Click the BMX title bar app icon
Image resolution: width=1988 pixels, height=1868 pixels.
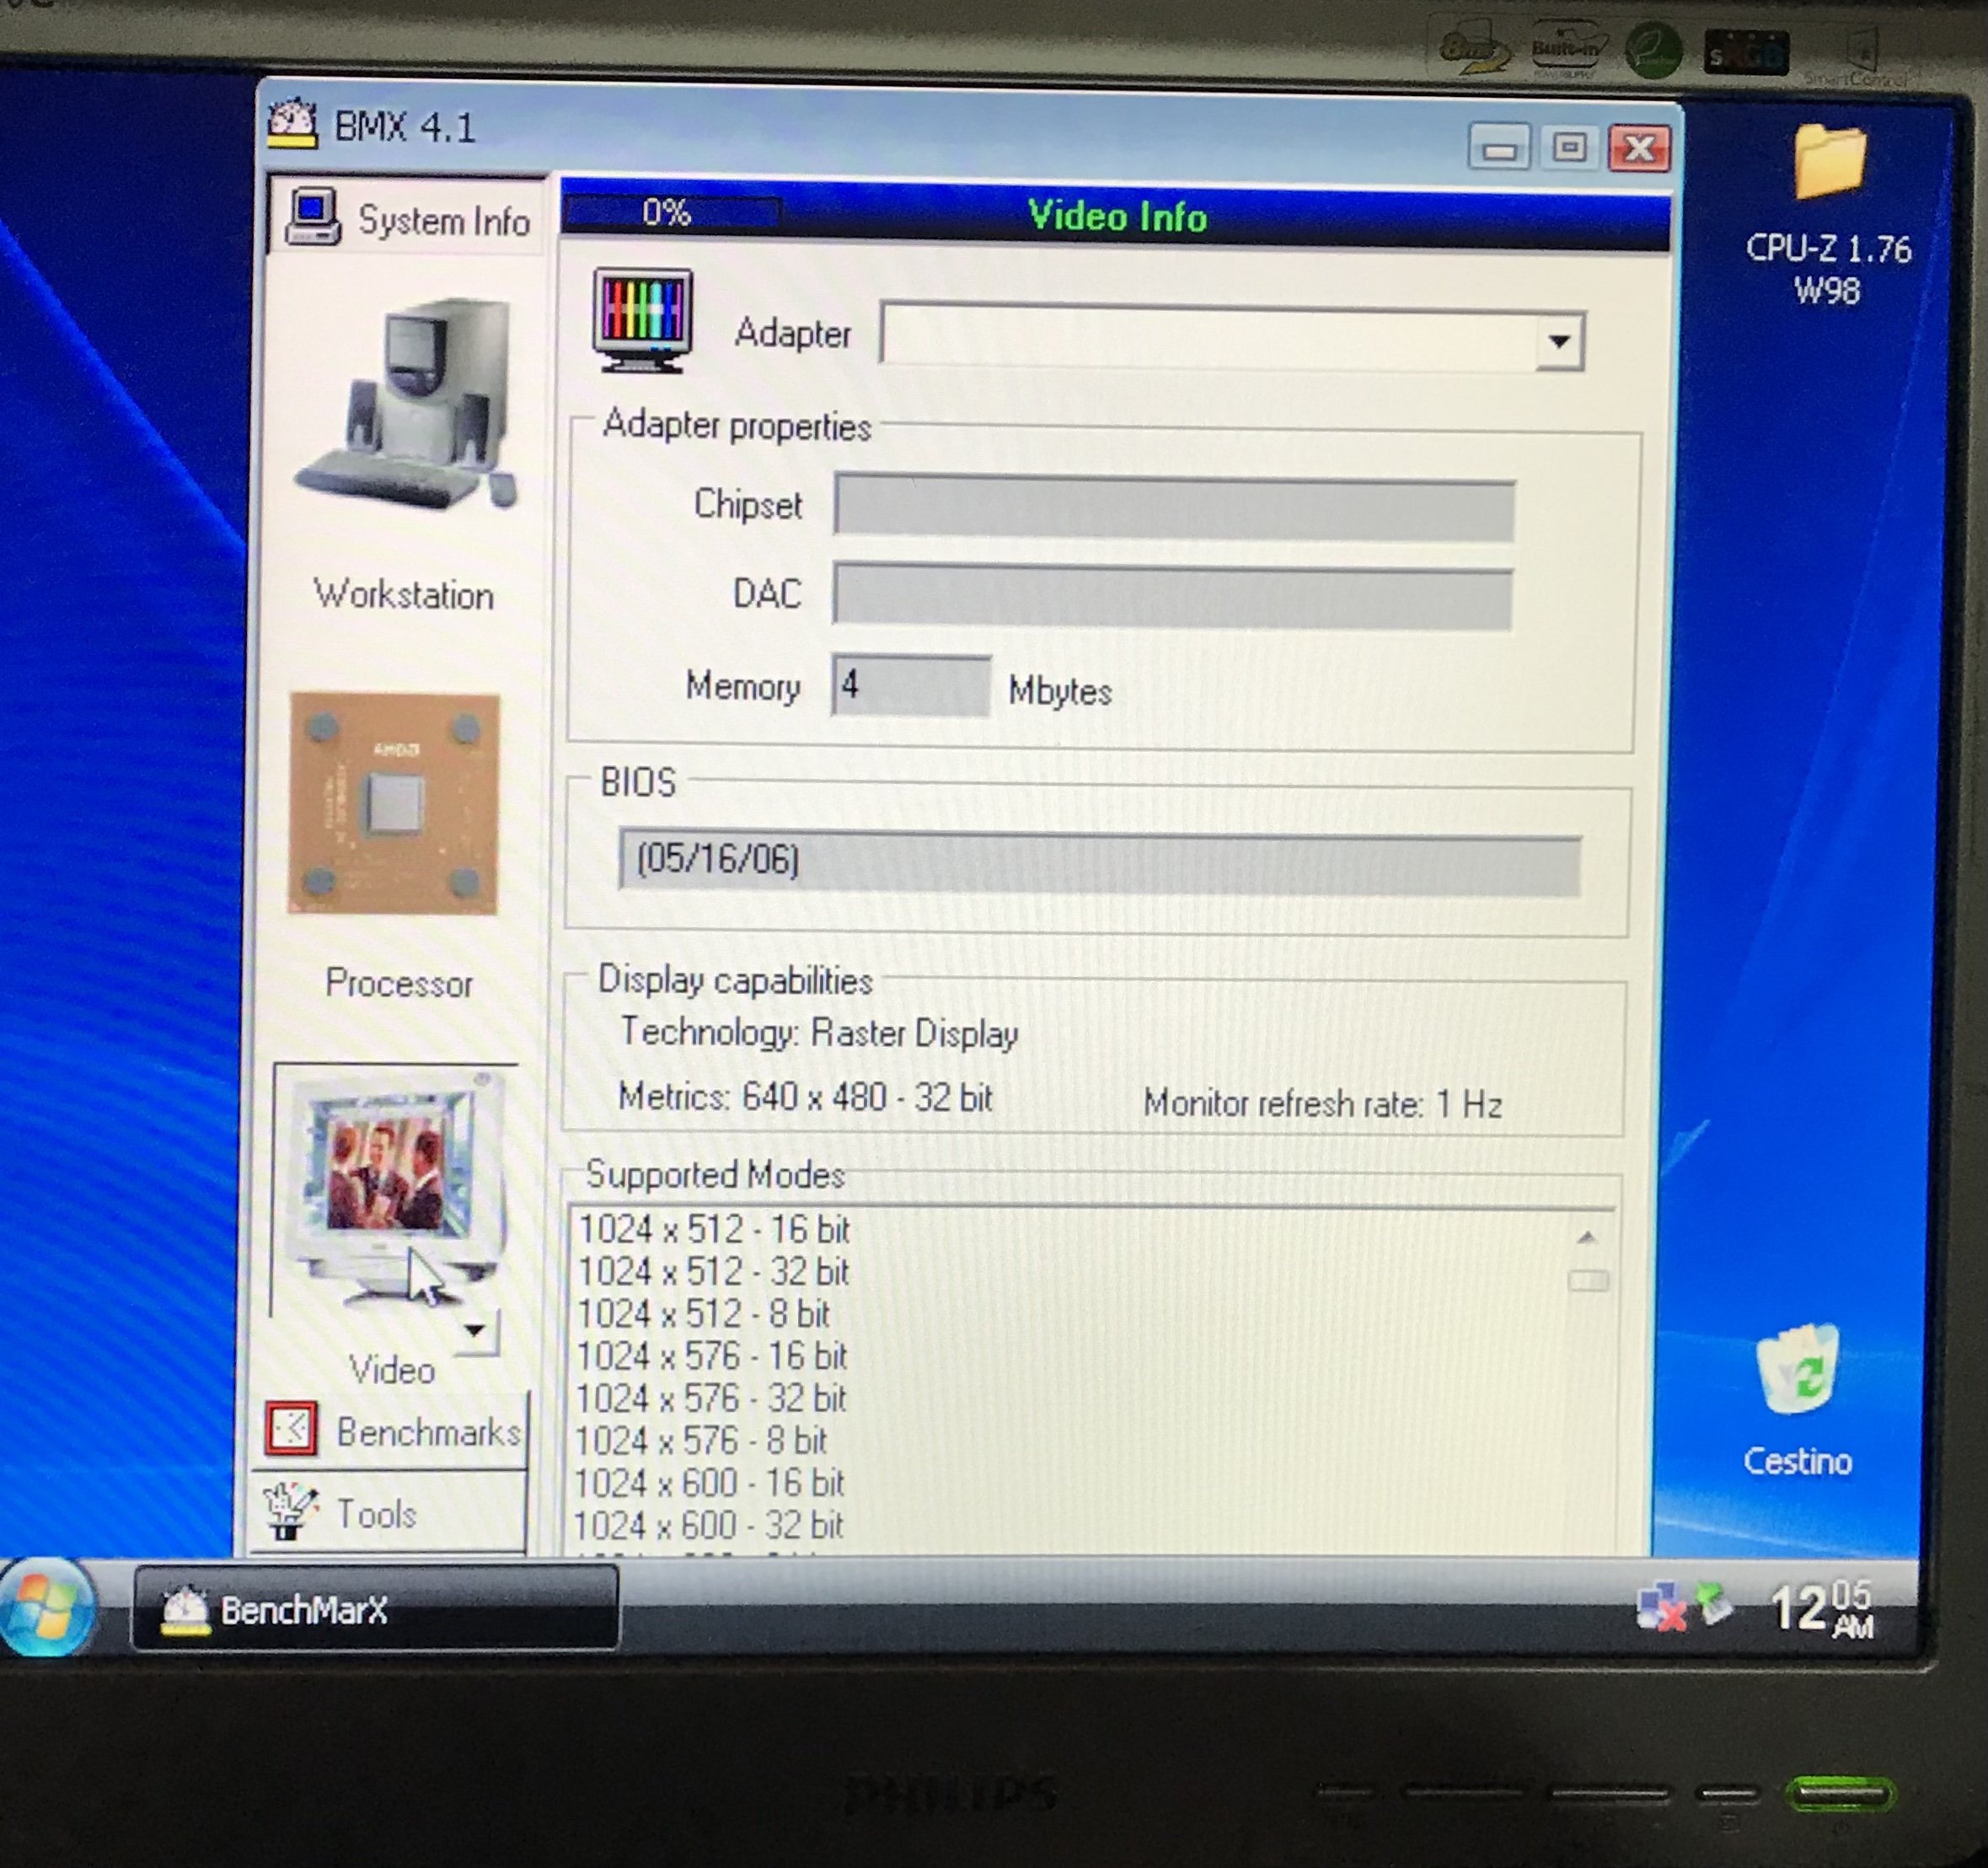pos(293,124)
